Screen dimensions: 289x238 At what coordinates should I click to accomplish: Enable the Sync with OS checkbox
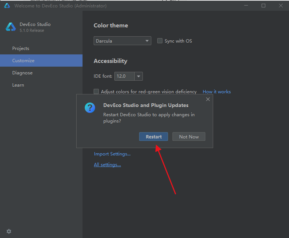[160, 41]
